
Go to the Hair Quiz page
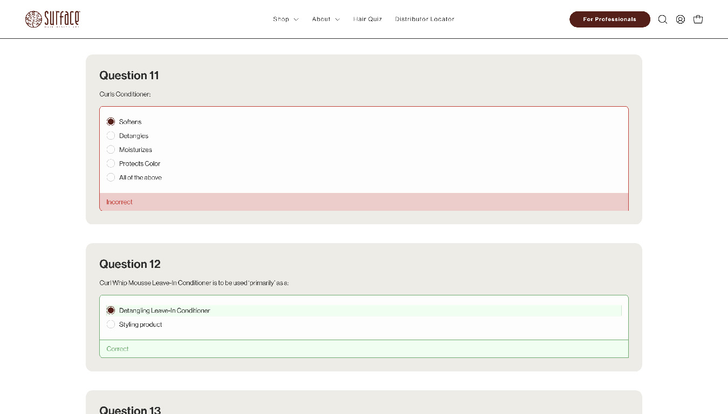pyautogui.click(x=367, y=19)
